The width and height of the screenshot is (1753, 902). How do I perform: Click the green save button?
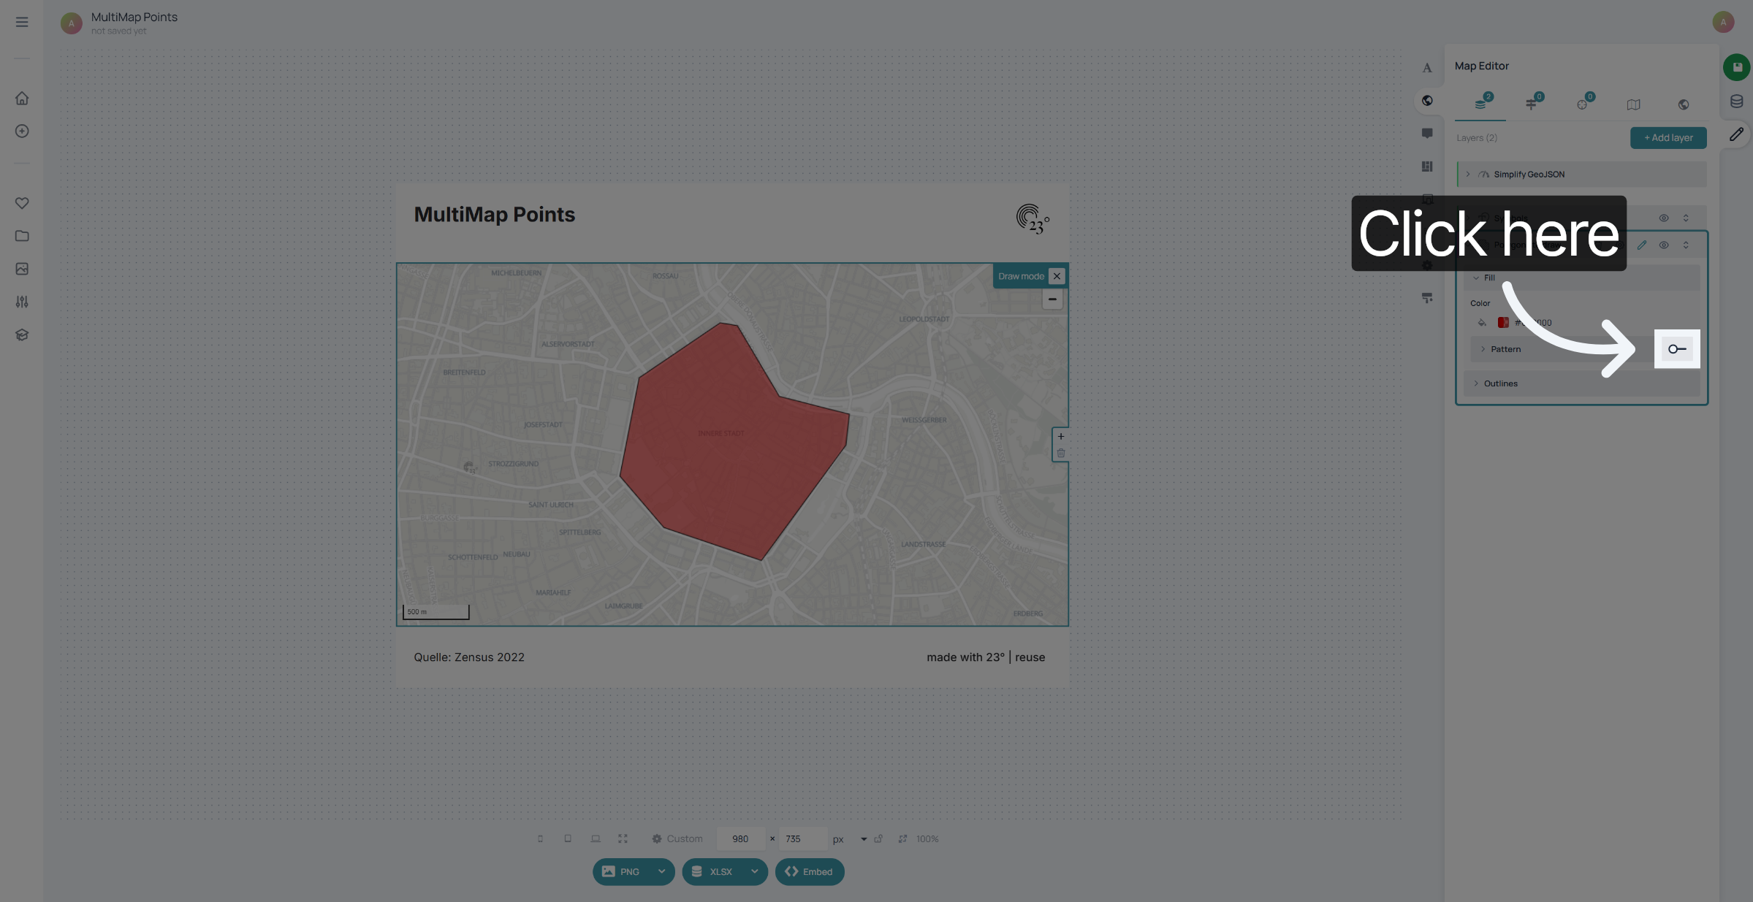coord(1736,67)
